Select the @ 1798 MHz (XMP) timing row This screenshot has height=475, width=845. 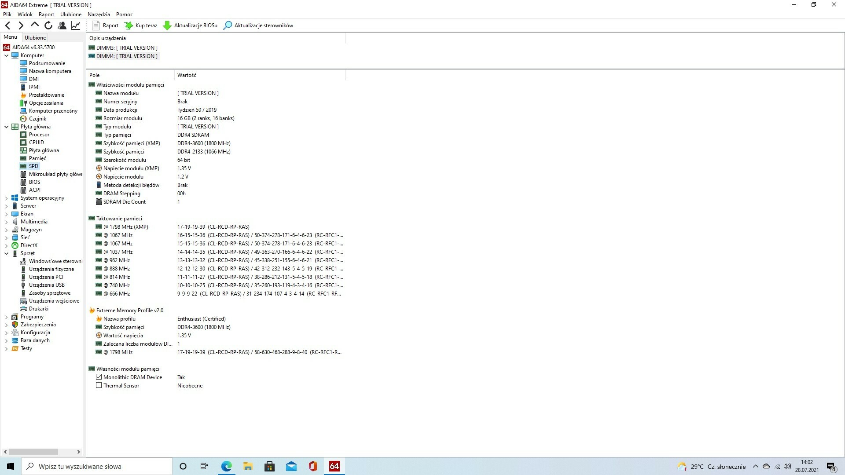click(x=216, y=227)
